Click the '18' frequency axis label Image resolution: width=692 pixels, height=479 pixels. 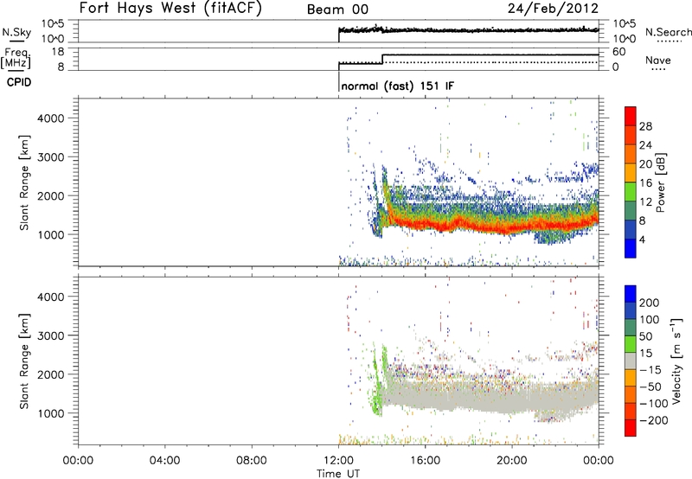(x=57, y=52)
